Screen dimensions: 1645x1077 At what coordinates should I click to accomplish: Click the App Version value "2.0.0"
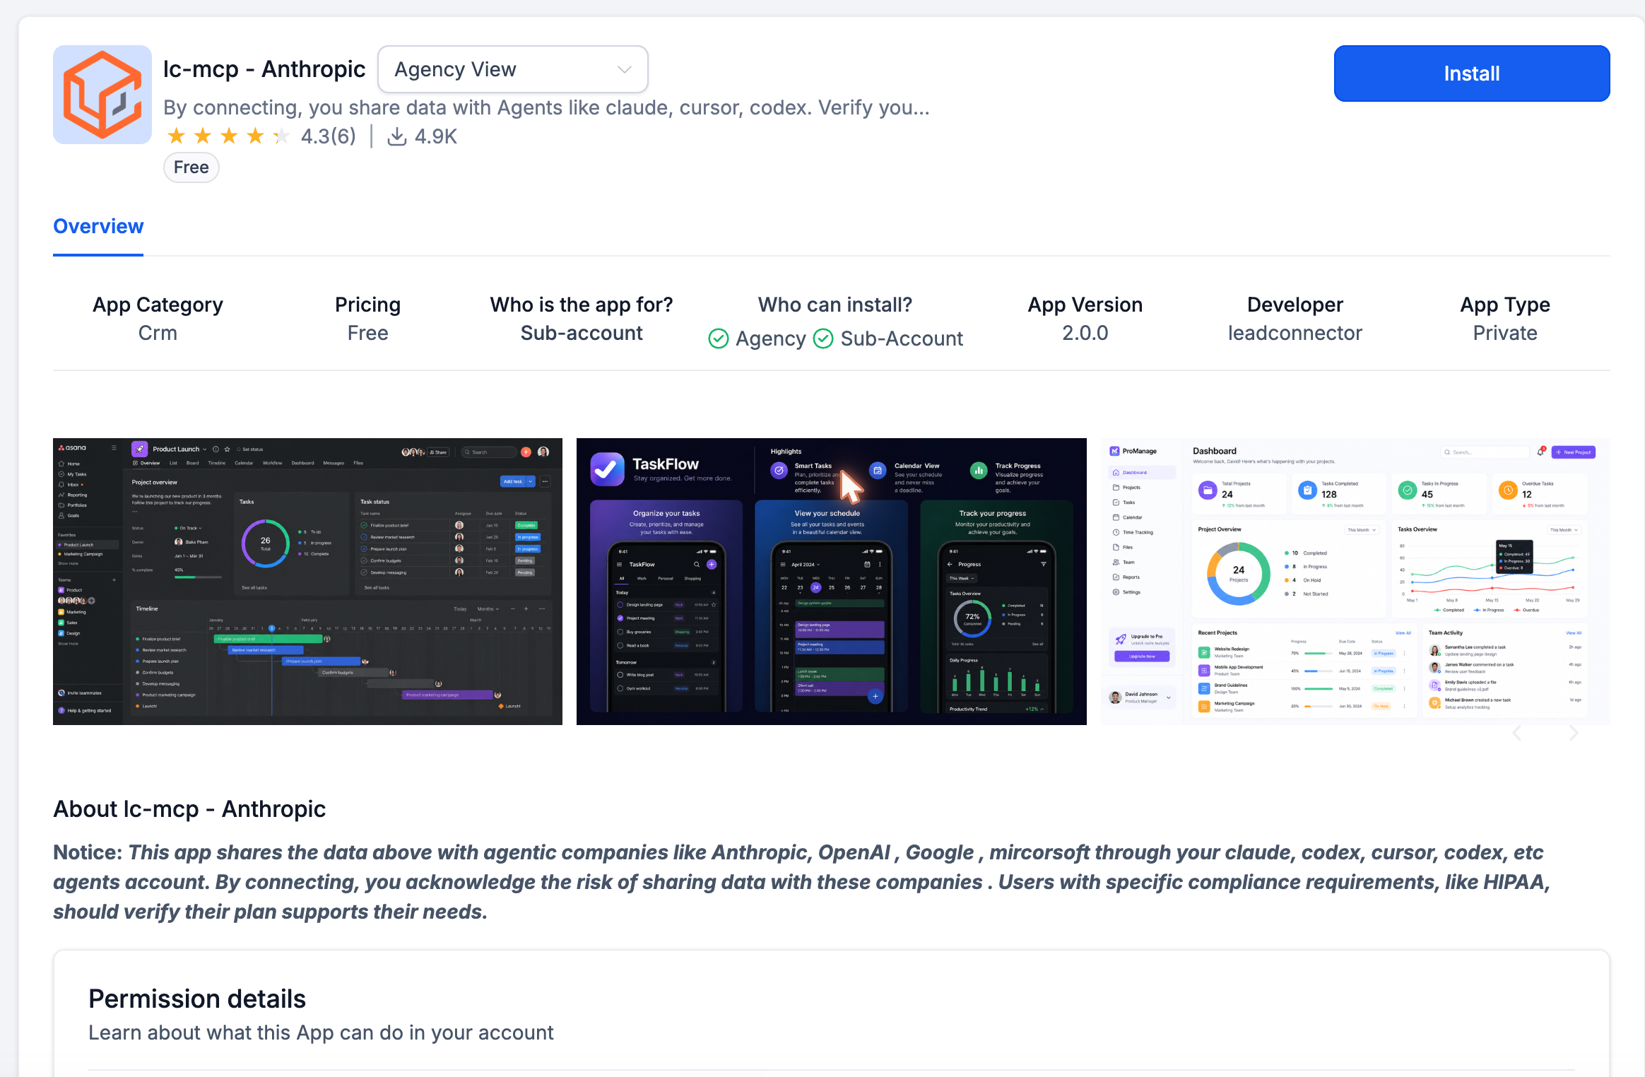click(1085, 333)
